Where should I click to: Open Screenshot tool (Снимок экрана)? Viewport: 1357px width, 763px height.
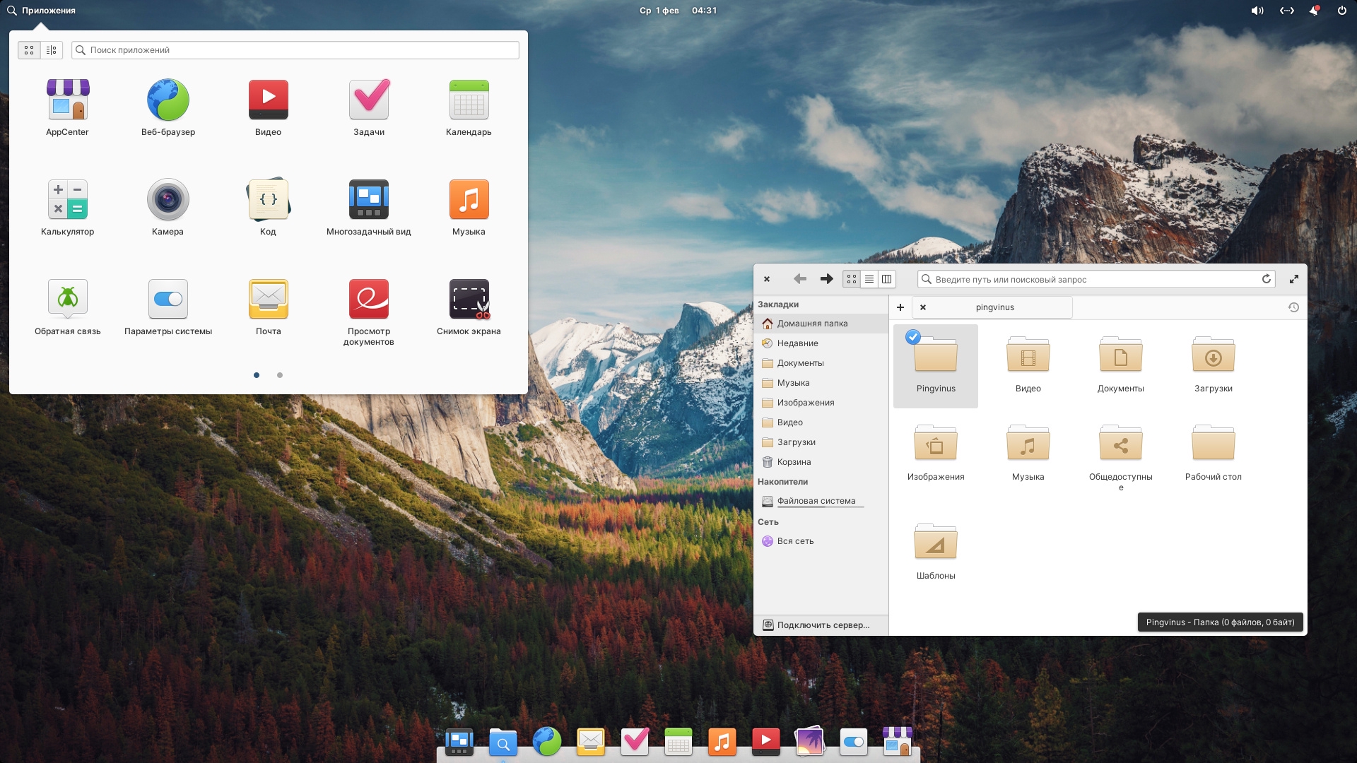tap(469, 300)
